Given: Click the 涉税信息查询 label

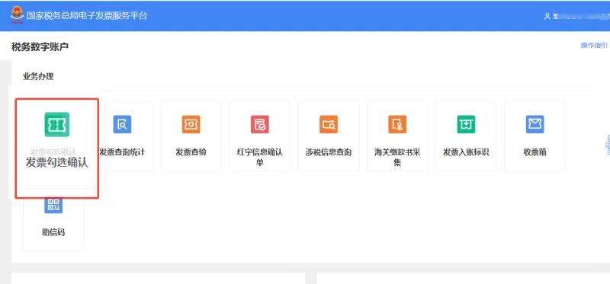Looking at the screenshot, I should coord(329,152).
